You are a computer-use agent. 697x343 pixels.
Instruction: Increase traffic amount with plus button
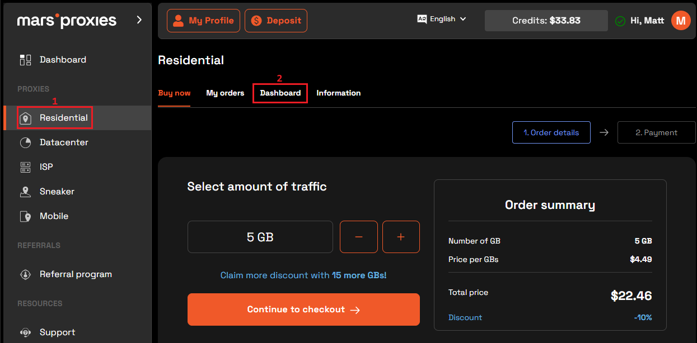(401, 237)
